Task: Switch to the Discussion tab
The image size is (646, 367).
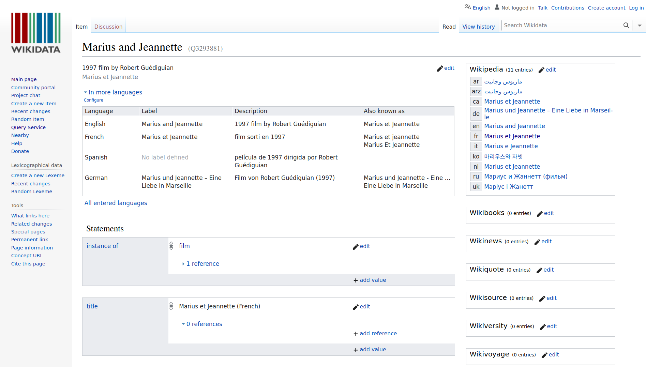Action: point(108,27)
